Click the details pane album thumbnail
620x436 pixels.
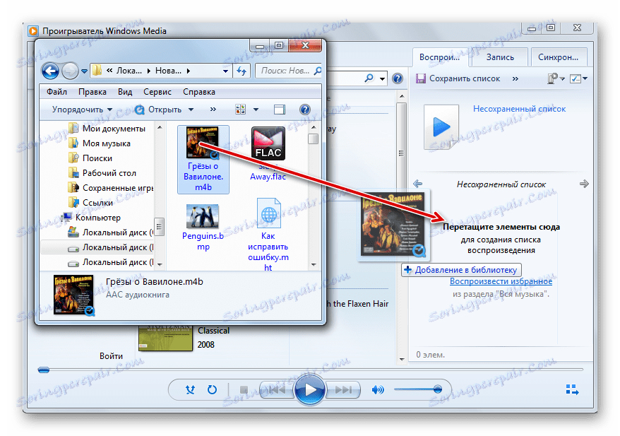[x=73, y=295]
